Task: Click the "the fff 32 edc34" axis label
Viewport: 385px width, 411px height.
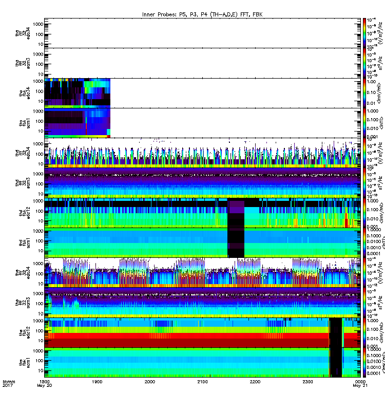Action: click(x=23, y=273)
